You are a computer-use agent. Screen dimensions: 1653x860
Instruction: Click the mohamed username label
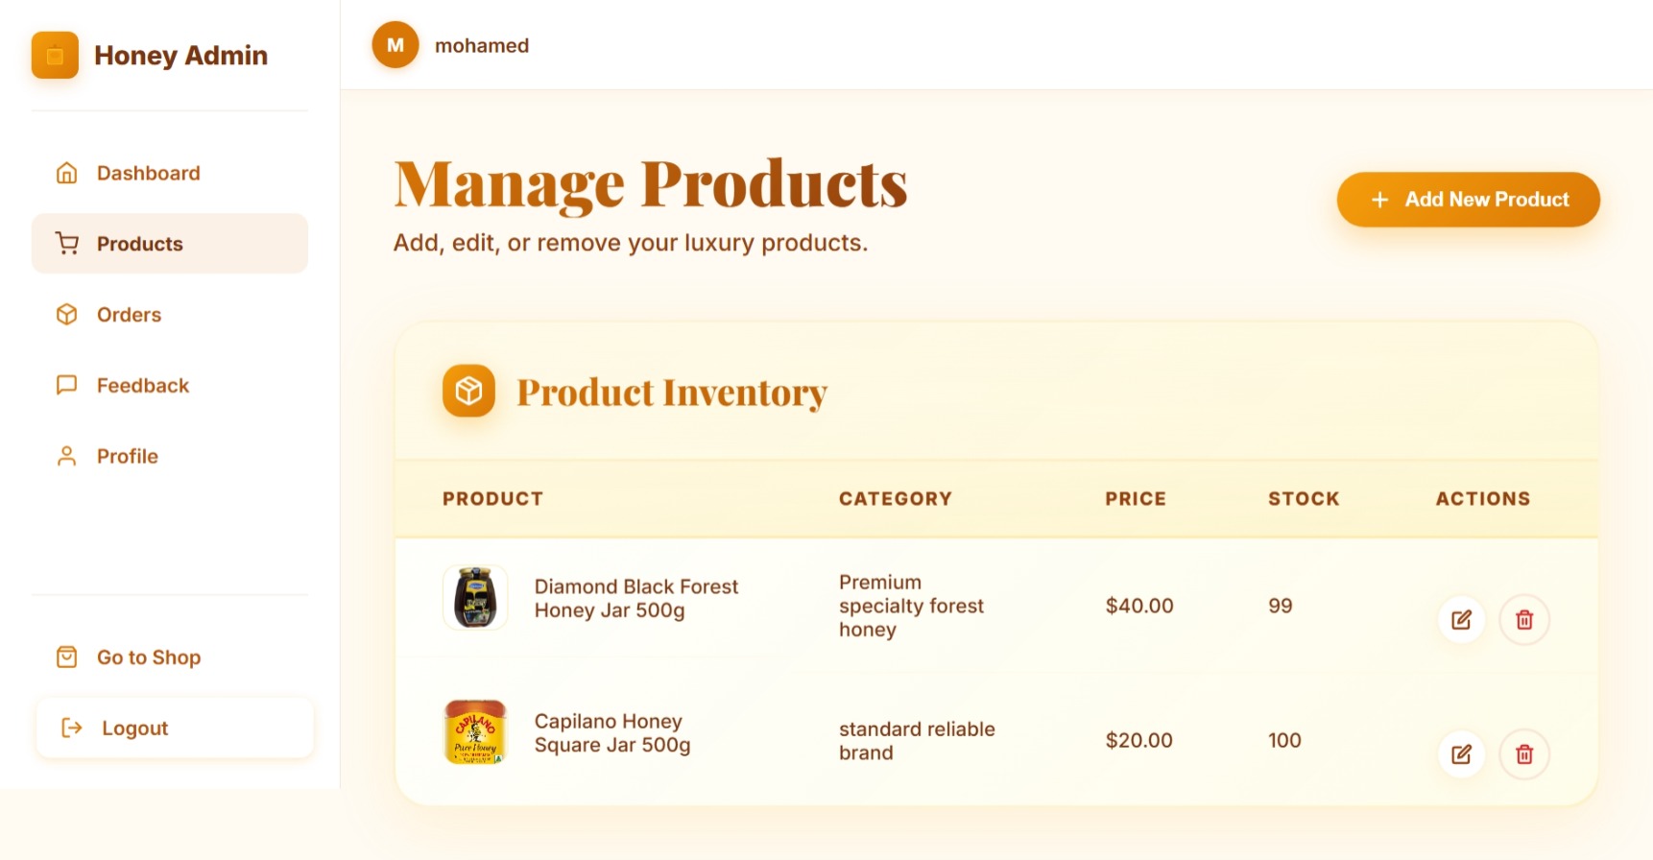pos(482,46)
